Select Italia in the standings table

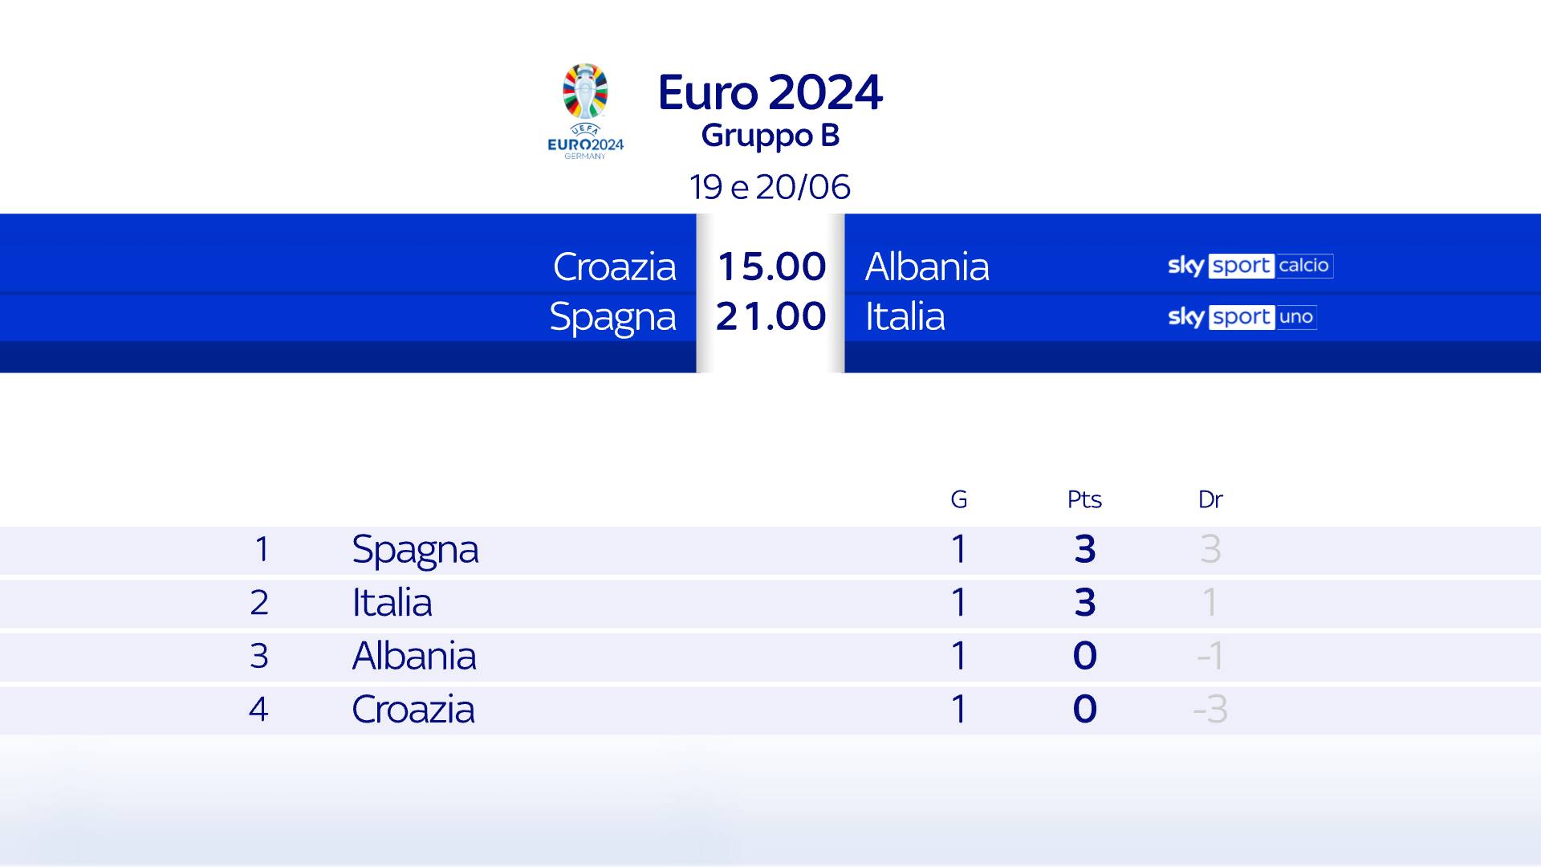392,603
